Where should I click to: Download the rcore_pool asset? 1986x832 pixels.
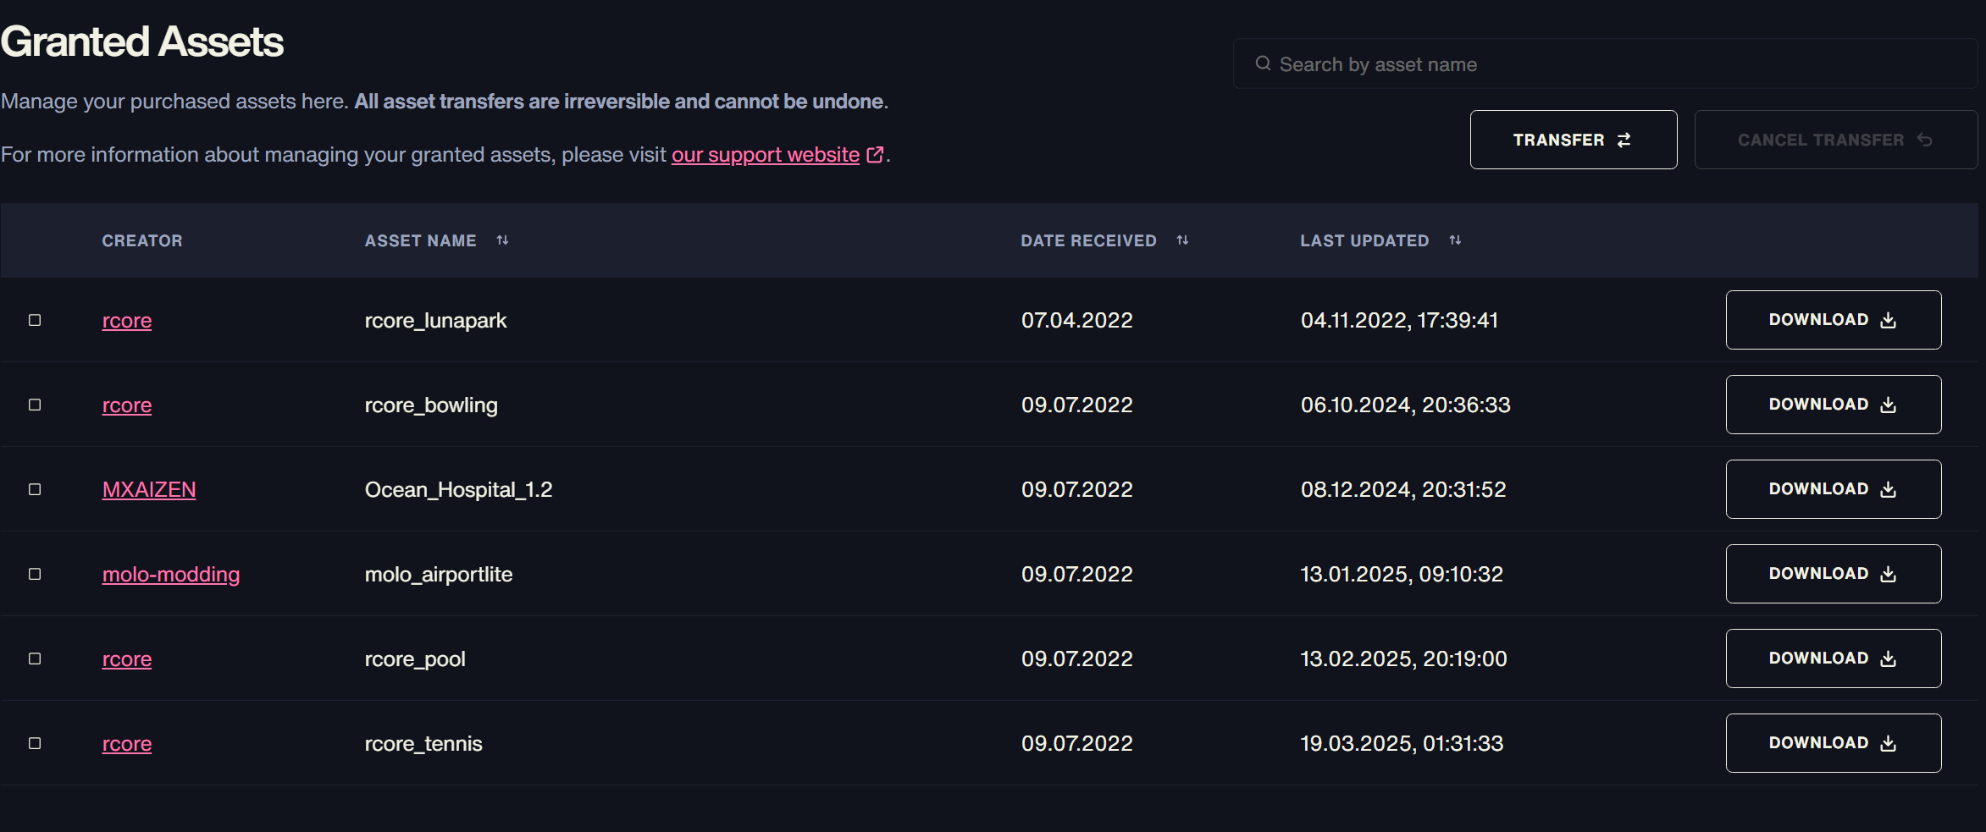pyautogui.click(x=1834, y=658)
